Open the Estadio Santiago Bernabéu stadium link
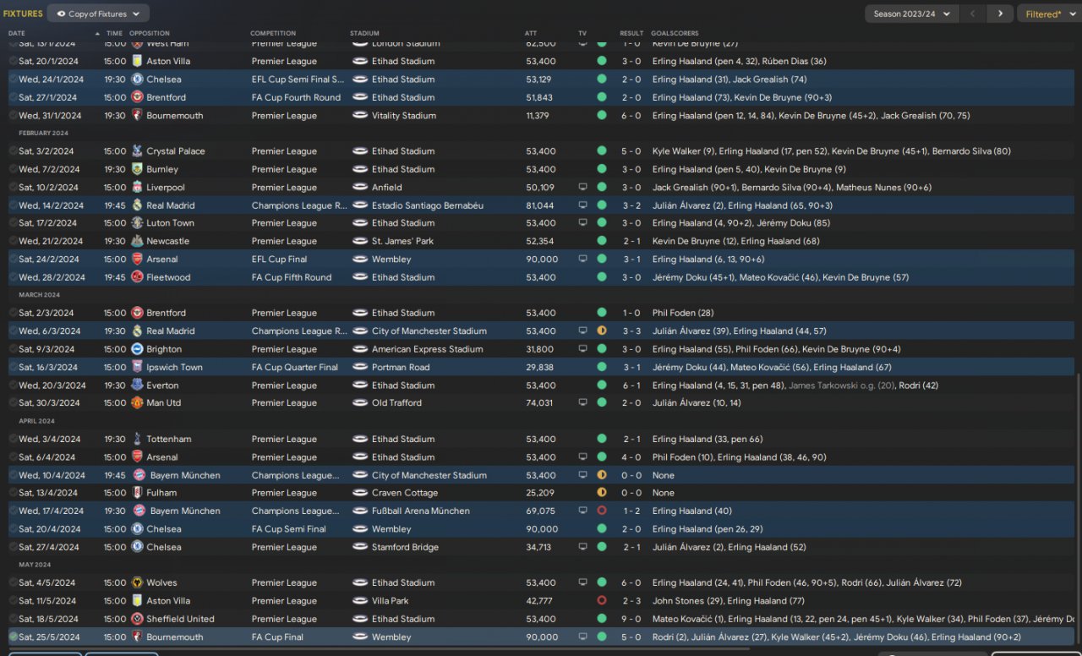 pos(428,205)
